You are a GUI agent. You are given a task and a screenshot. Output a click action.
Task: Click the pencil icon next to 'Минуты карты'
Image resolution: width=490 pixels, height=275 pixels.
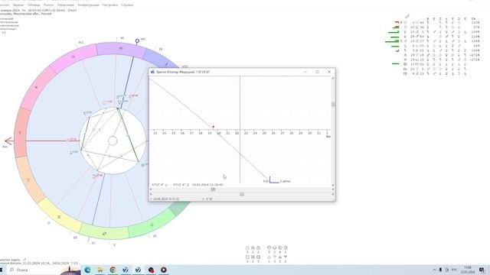click(x=24, y=260)
